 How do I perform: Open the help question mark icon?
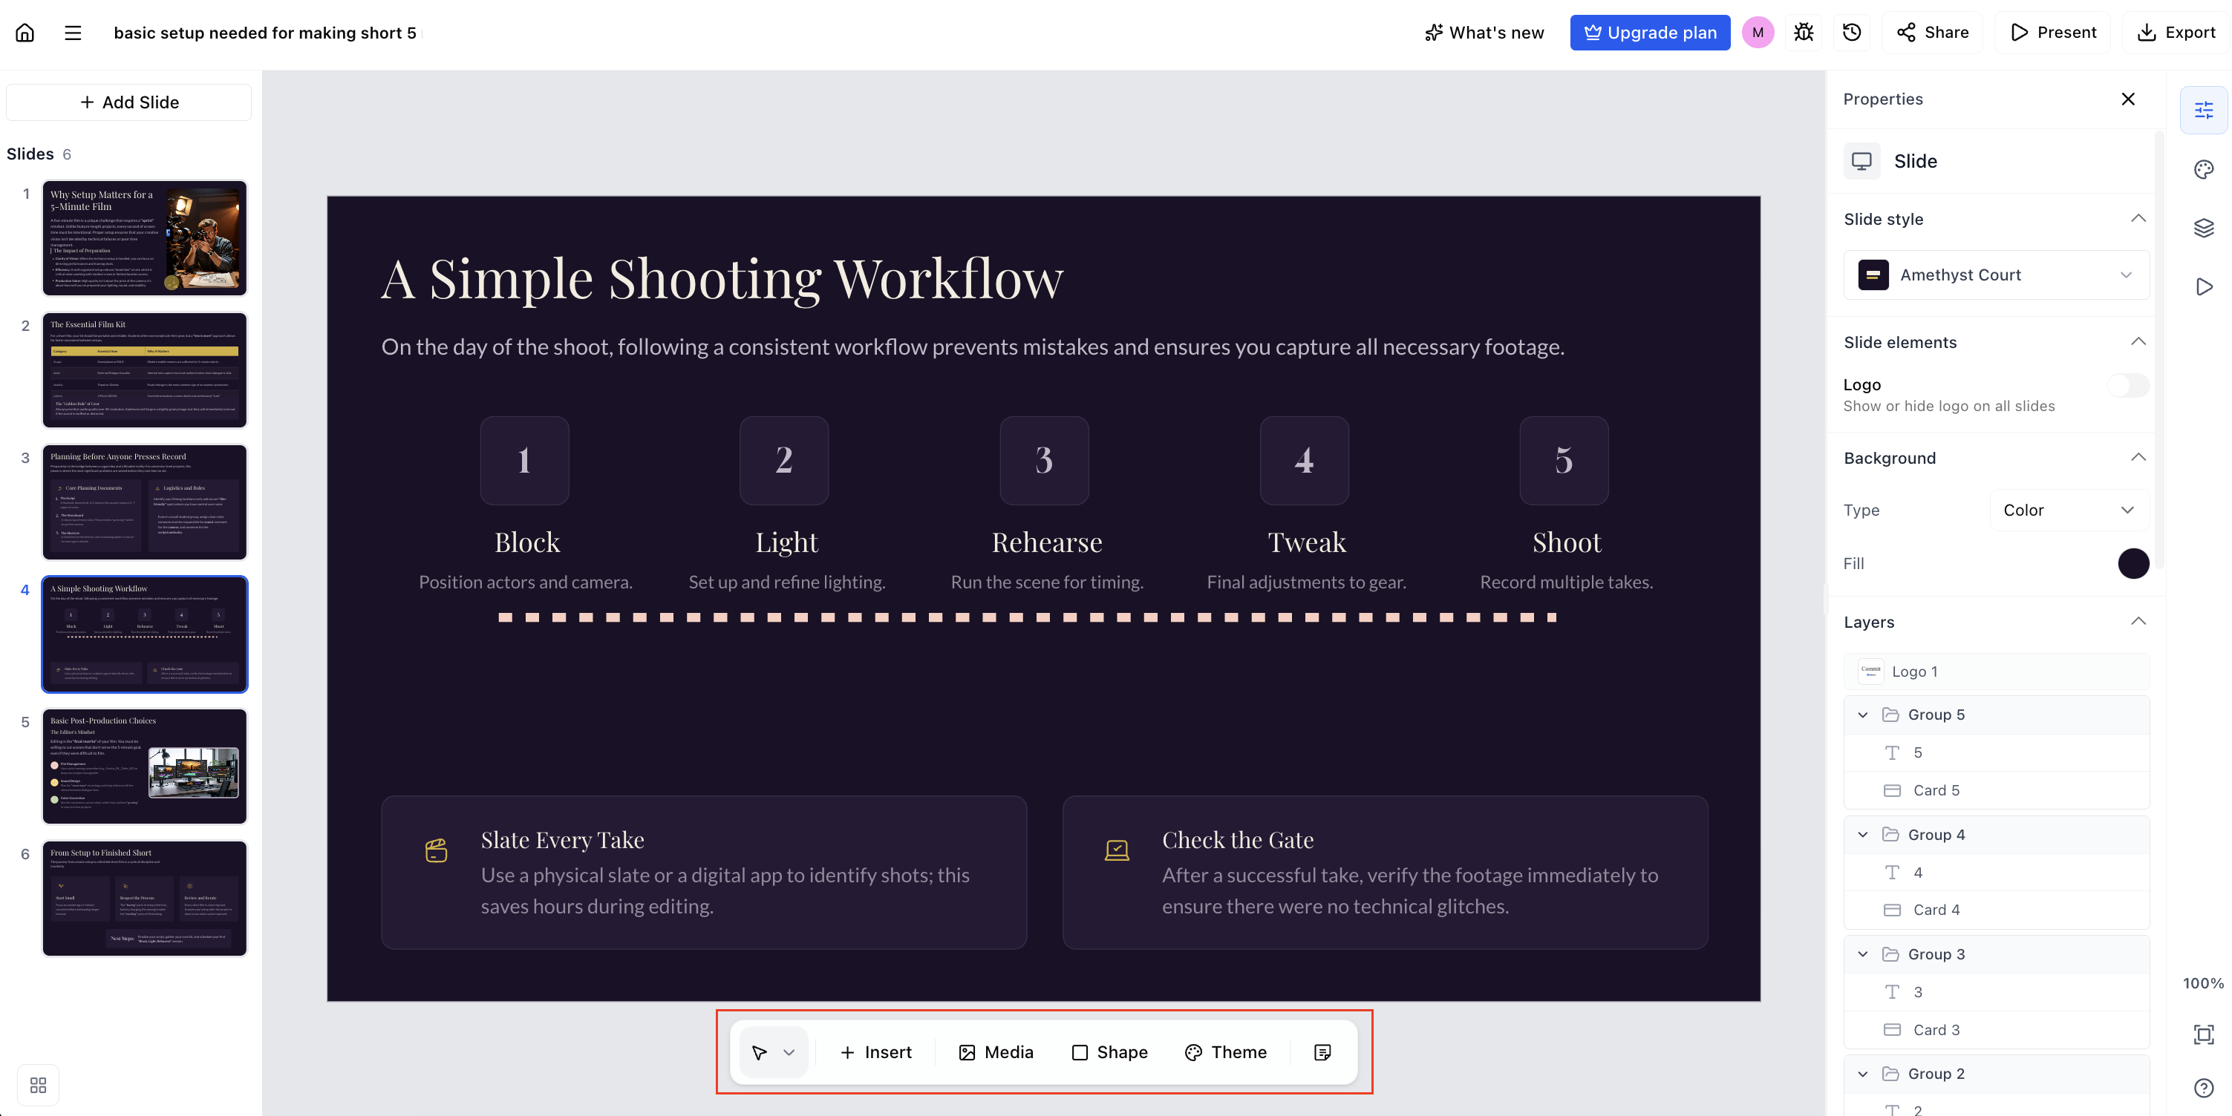coord(2203,1087)
